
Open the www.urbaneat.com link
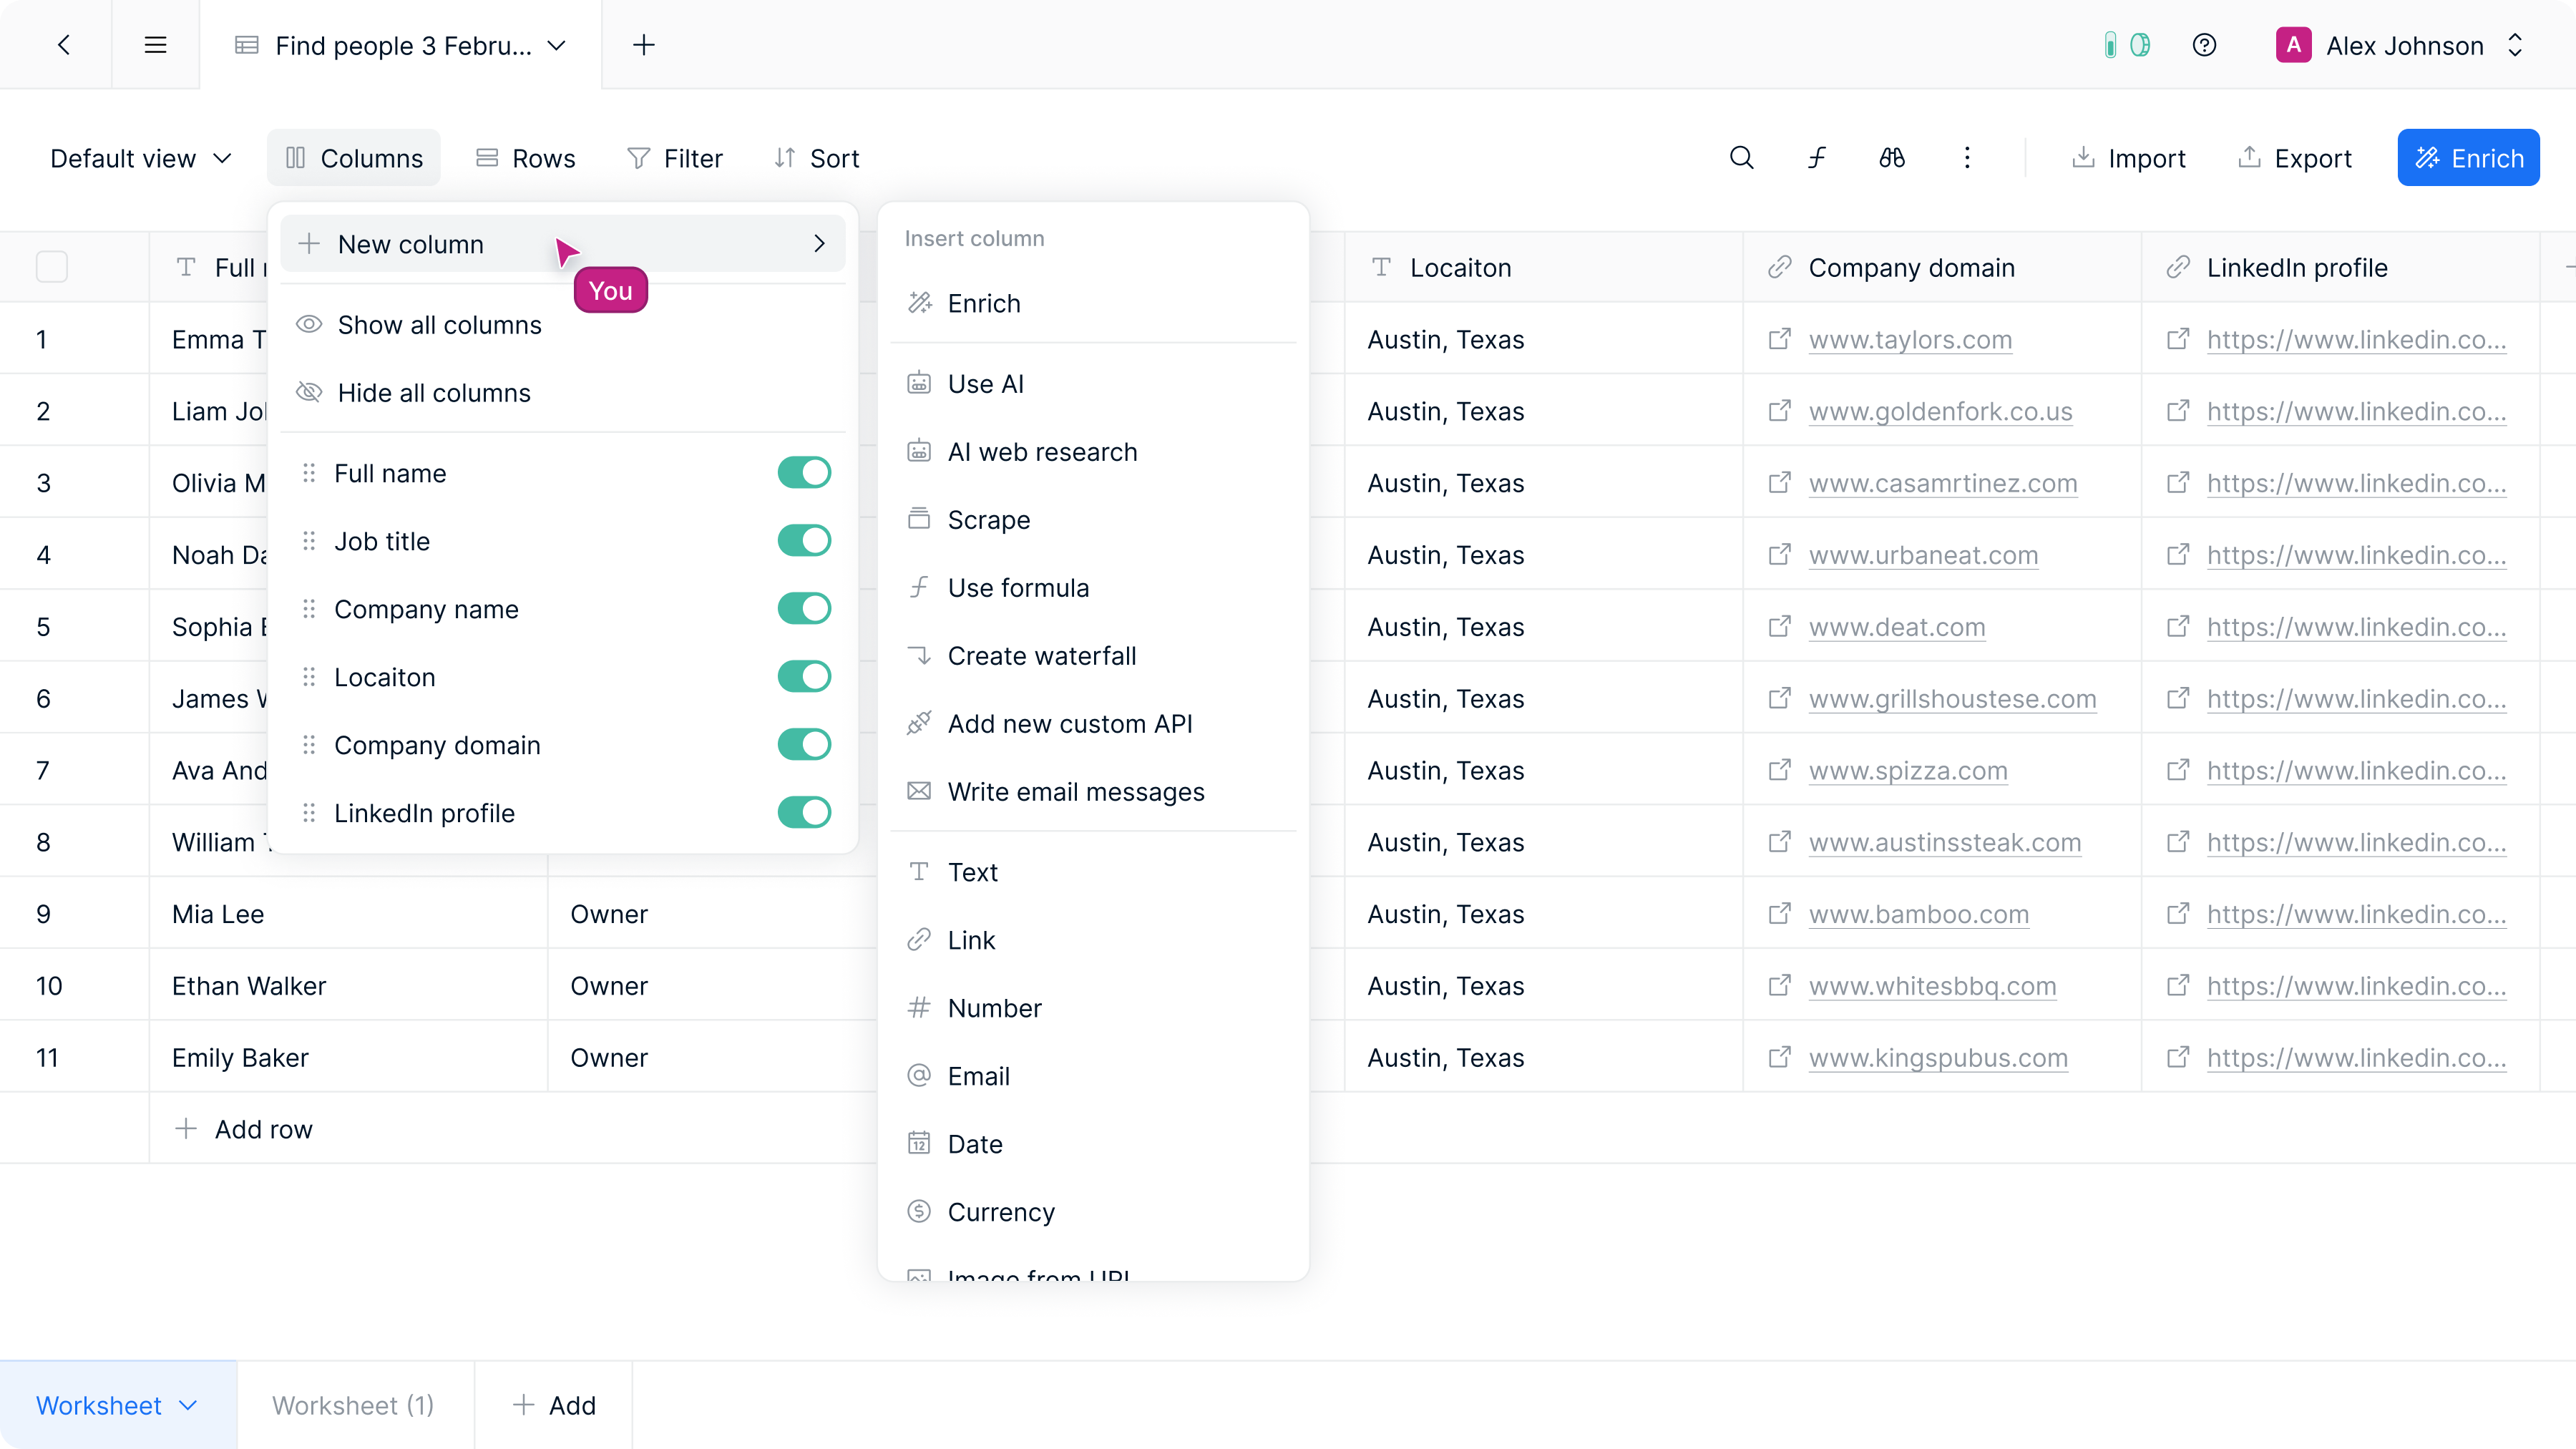pos(1923,555)
